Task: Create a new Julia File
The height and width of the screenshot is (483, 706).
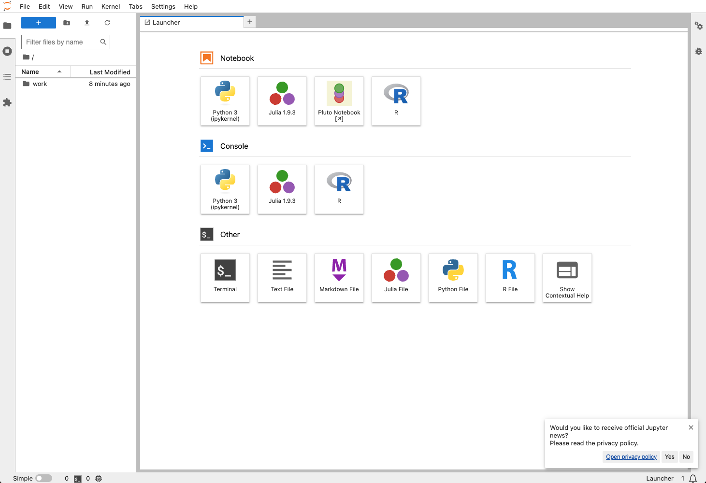Action: tap(396, 278)
